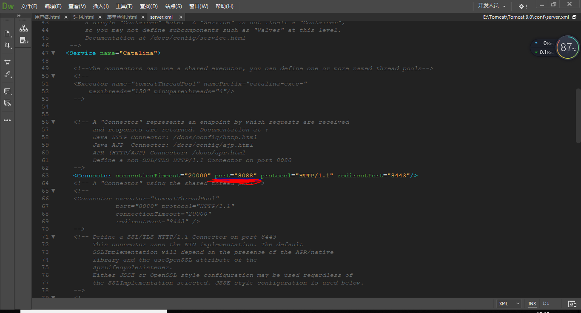The image size is (581, 313).
Task: Close the 用户名.html tab
Action: click(66, 17)
